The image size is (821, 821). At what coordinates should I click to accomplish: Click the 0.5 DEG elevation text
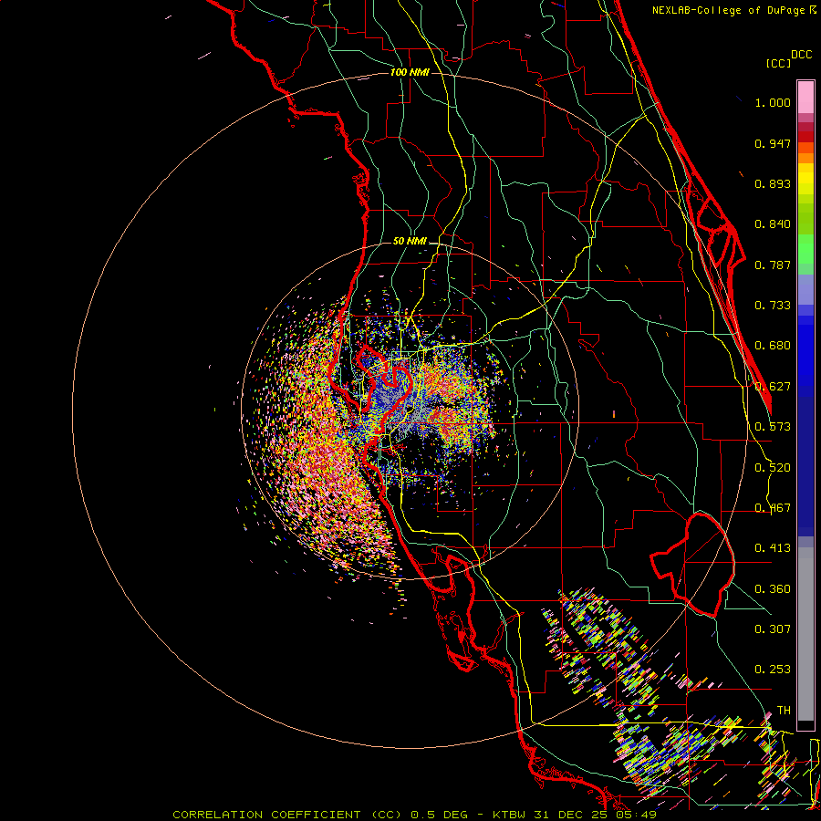pyautogui.click(x=442, y=815)
